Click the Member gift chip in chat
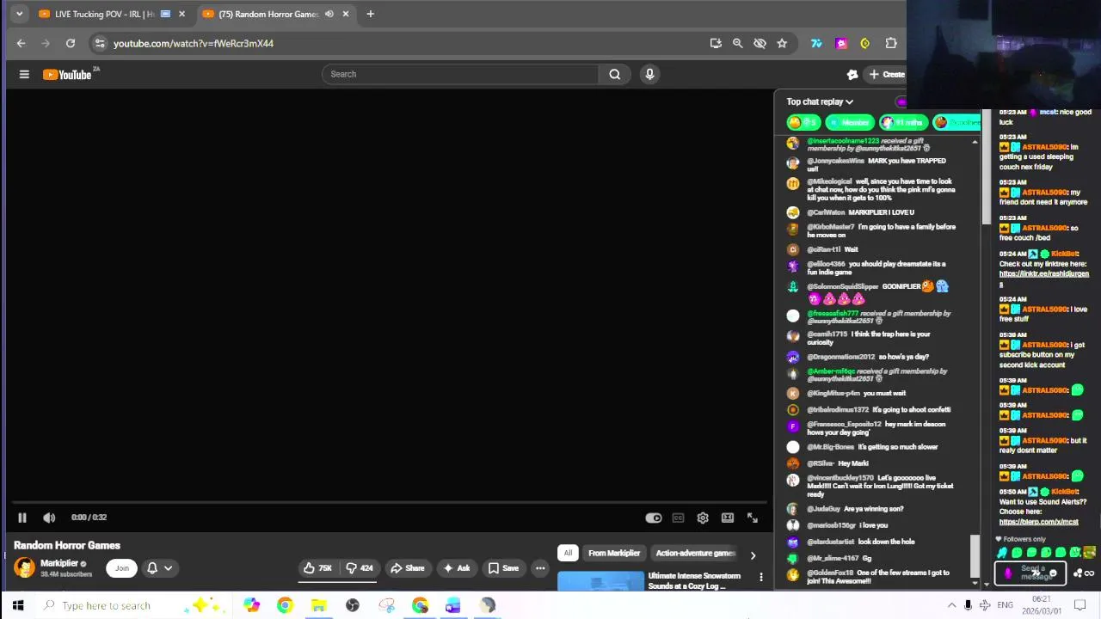The height and width of the screenshot is (619, 1101). (849, 123)
